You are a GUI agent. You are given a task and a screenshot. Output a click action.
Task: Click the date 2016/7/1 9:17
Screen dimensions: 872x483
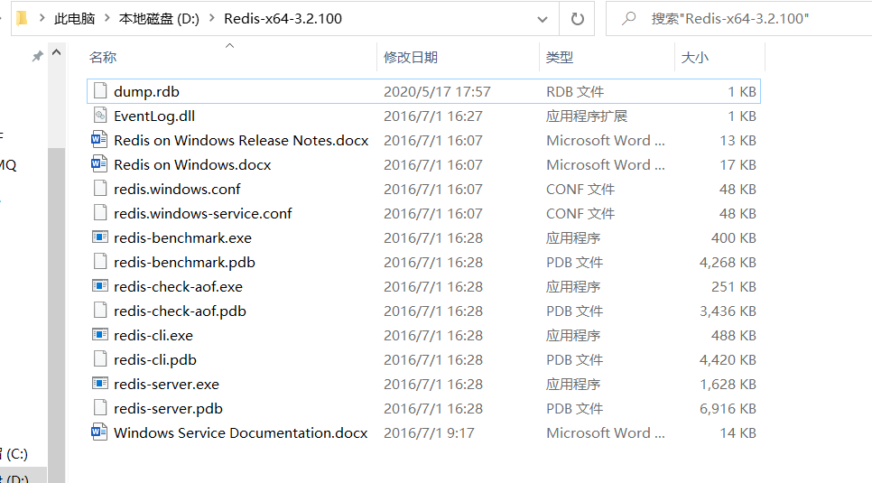(430, 433)
